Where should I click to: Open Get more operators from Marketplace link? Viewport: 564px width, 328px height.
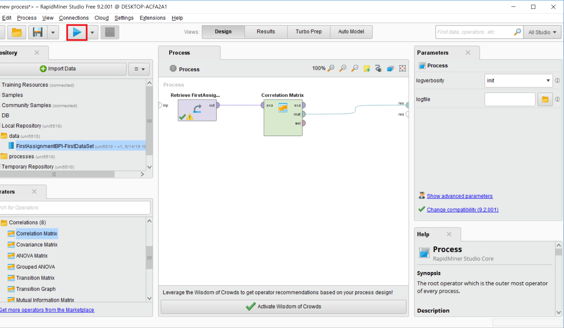tap(47, 310)
